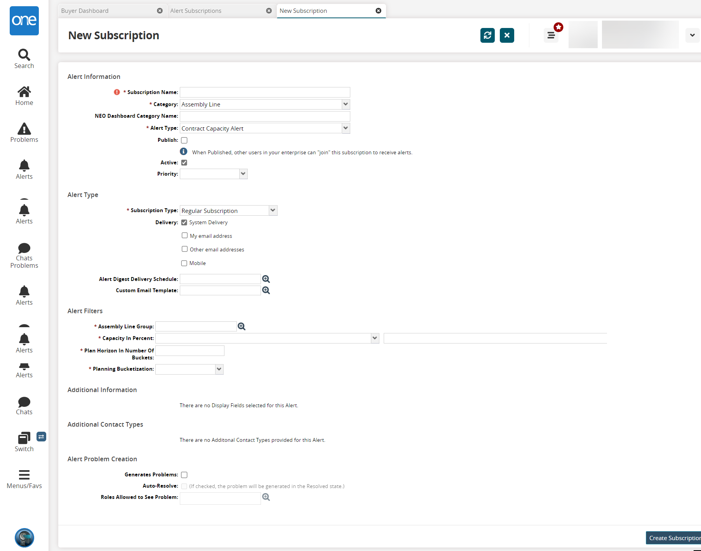Viewport: 701px width, 551px height.
Task: Toggle the Auto-Resolve checkbox
Action: 184,486
